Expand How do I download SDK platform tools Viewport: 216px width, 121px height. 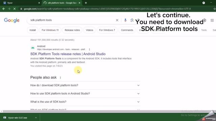85,85
